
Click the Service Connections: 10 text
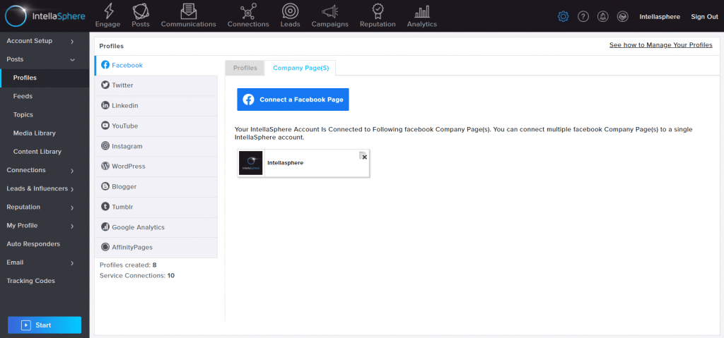pos(137,276)
